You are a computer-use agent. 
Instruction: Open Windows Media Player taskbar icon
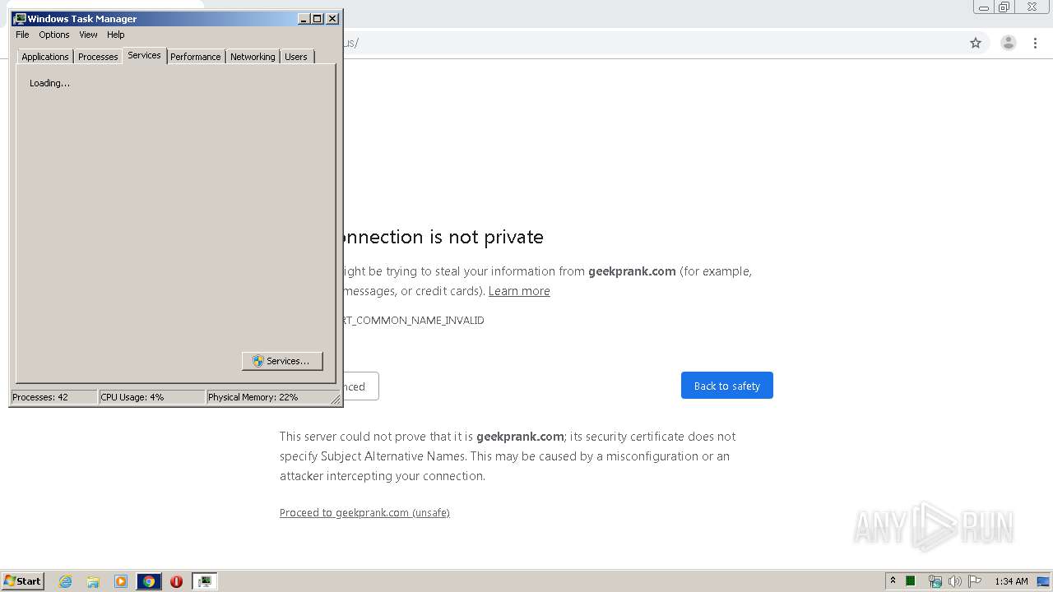(121, 581)
